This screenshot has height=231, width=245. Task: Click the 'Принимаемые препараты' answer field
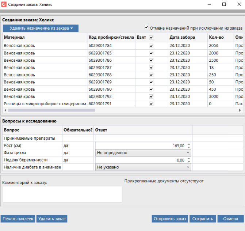143,138
